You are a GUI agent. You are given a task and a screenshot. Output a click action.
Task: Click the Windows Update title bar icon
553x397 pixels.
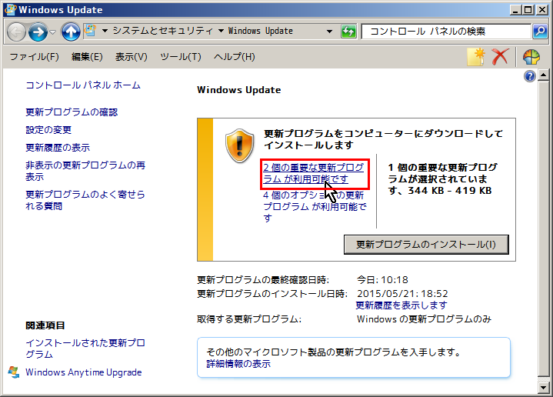[10, 9]
